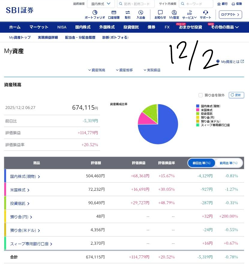Open the サポート headset icon
The height and width of the screenshot is (271, 249).
click(x=205, y=13)
